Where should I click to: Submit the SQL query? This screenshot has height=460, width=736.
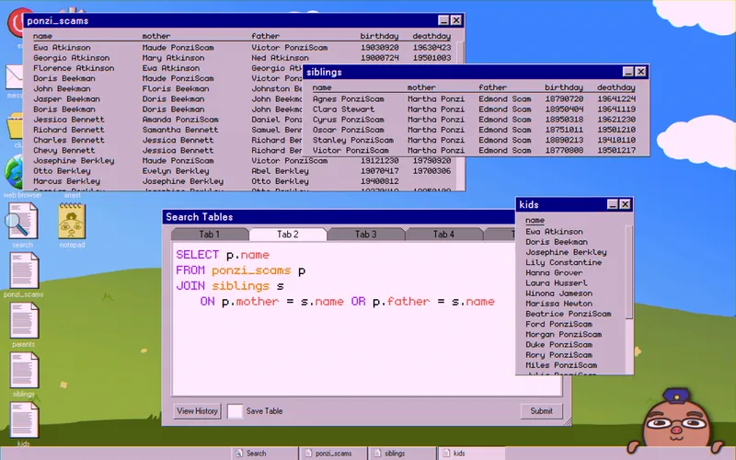click(x=541, y=411)
